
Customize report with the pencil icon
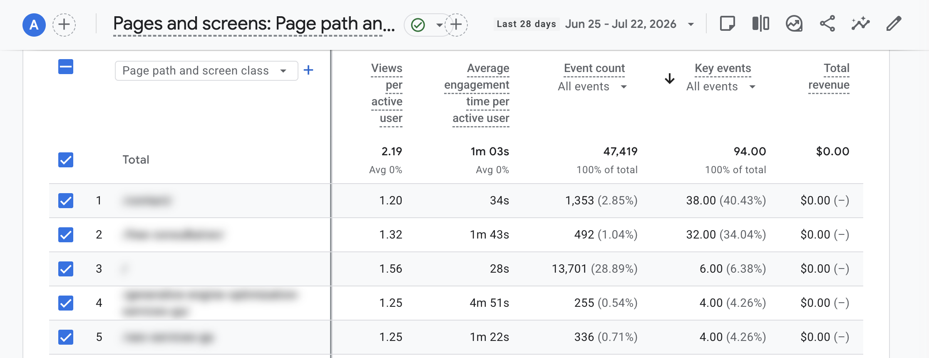[894, 24]
